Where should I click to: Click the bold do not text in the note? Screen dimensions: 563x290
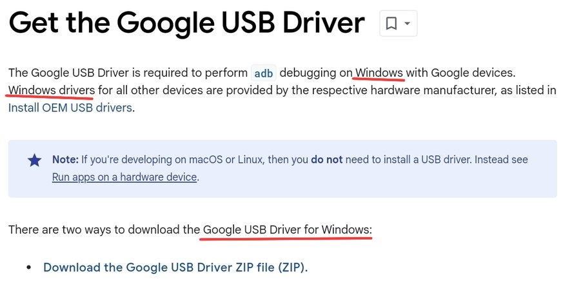point(327,159)
